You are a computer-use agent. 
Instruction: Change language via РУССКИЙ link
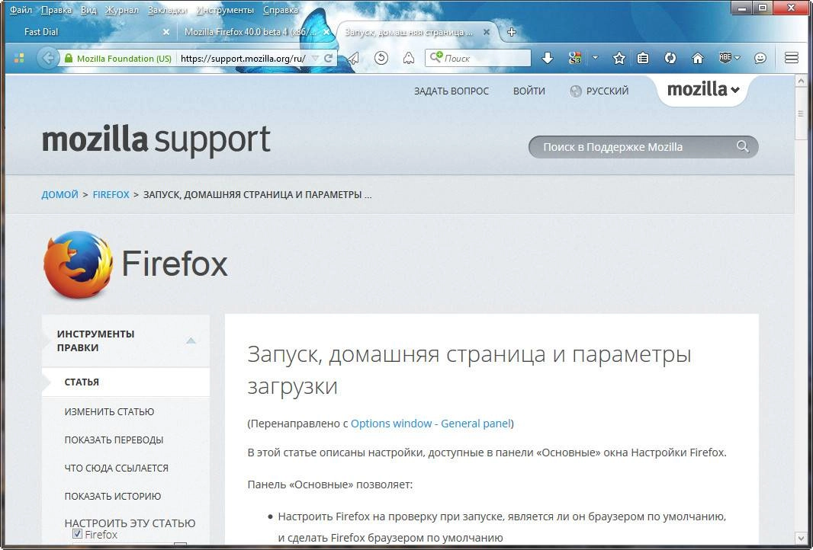[607, 91]
